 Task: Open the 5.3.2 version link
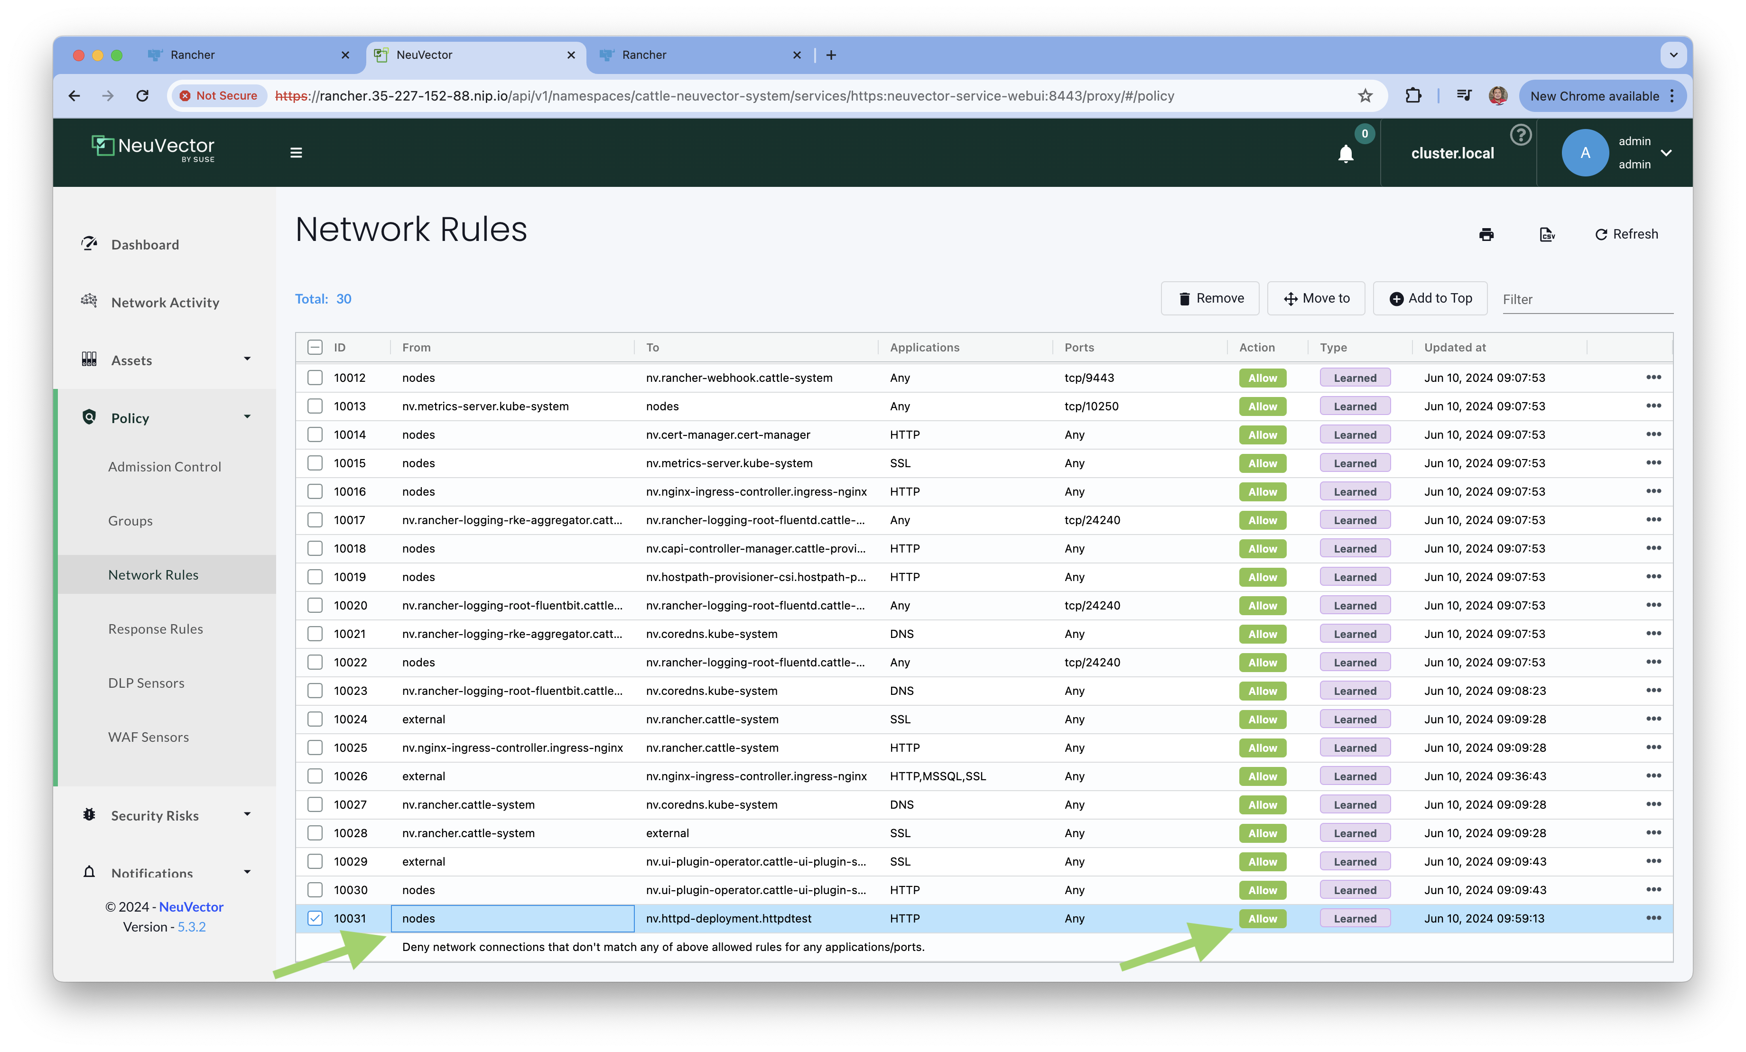pos(191,927)
